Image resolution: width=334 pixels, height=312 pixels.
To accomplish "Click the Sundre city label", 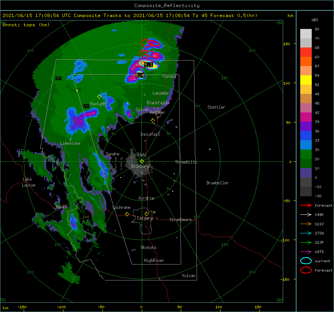I will coord(112,154).
